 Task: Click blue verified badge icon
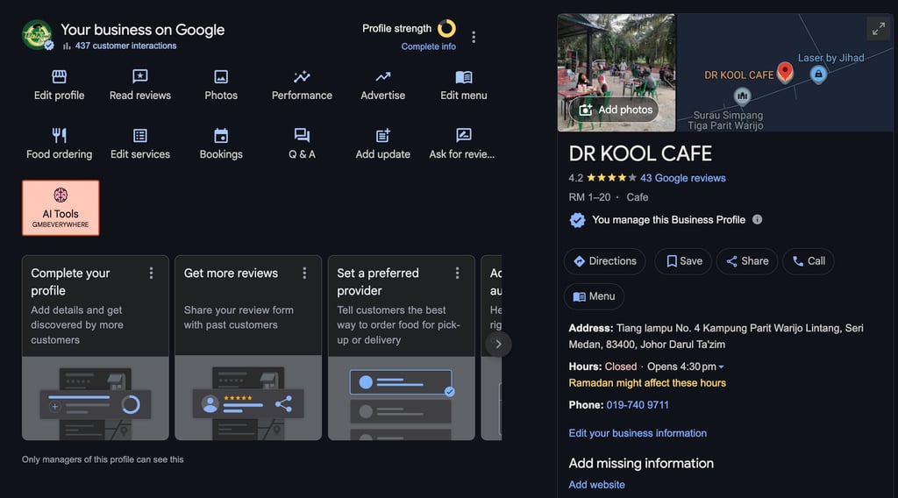pyautogui.click(x=577, y=220)
